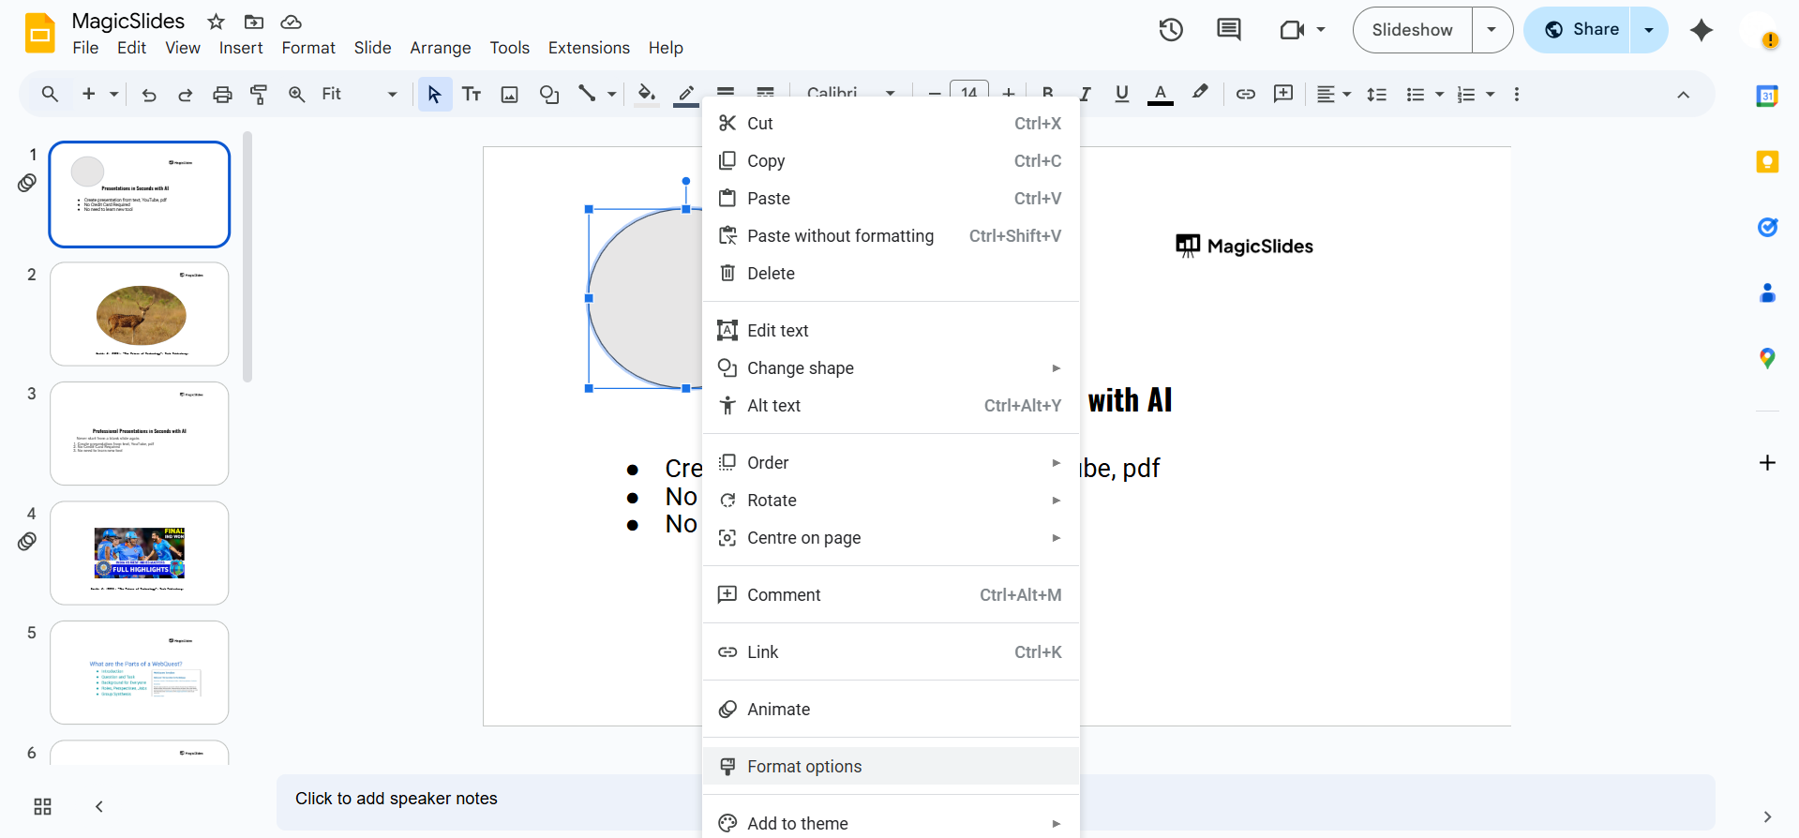
Task: Redo the last action
Action: (186, 94)
